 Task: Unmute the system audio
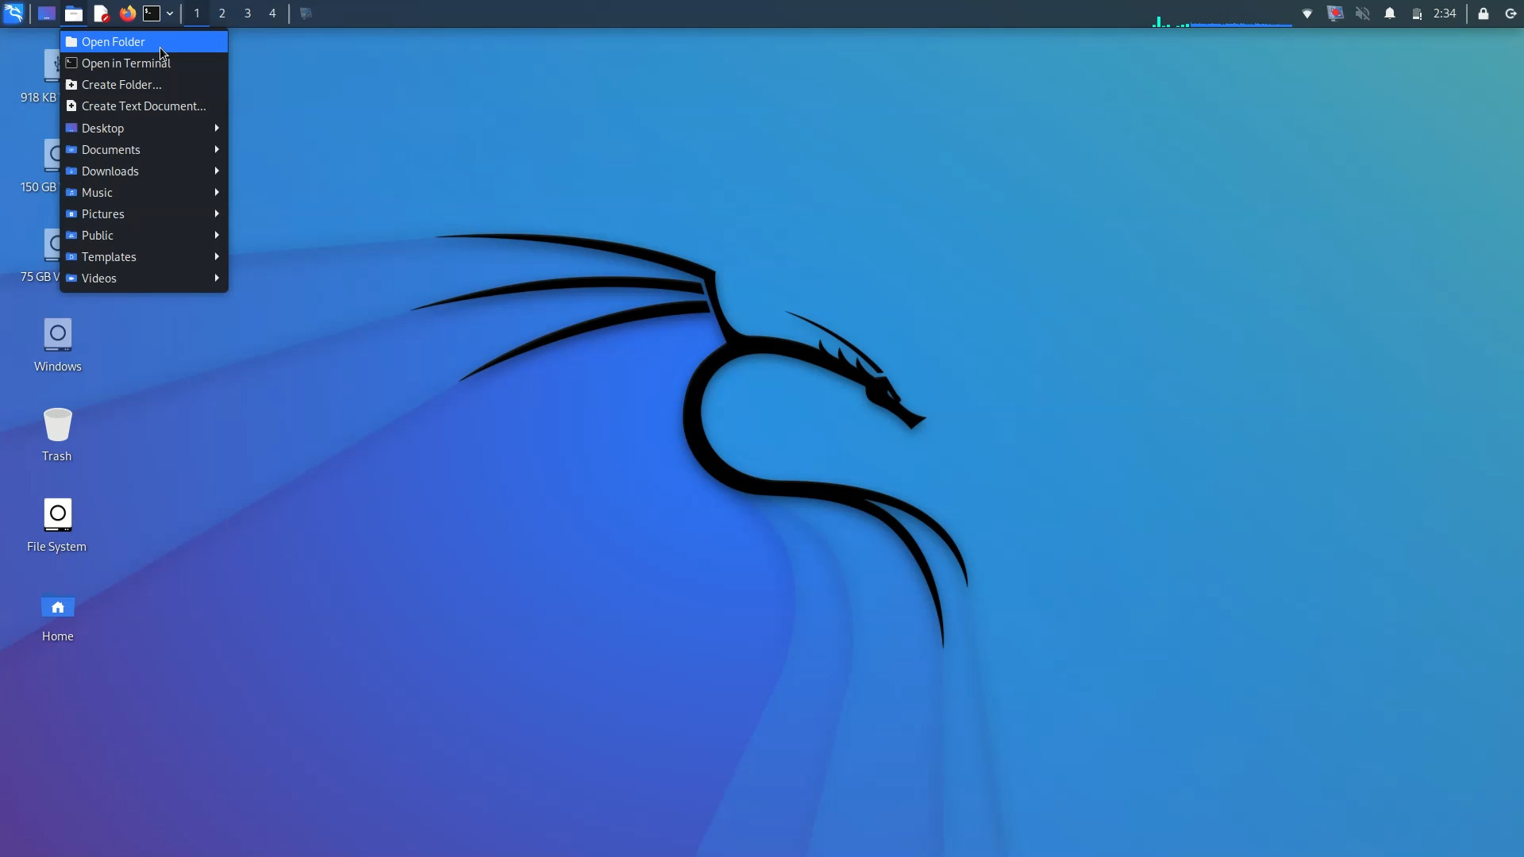(1363, 13)
